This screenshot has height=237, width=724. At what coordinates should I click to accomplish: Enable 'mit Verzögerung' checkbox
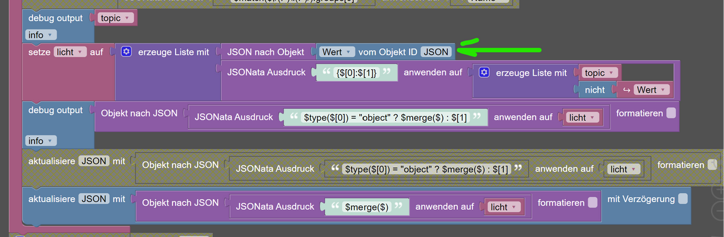[682, 199]
